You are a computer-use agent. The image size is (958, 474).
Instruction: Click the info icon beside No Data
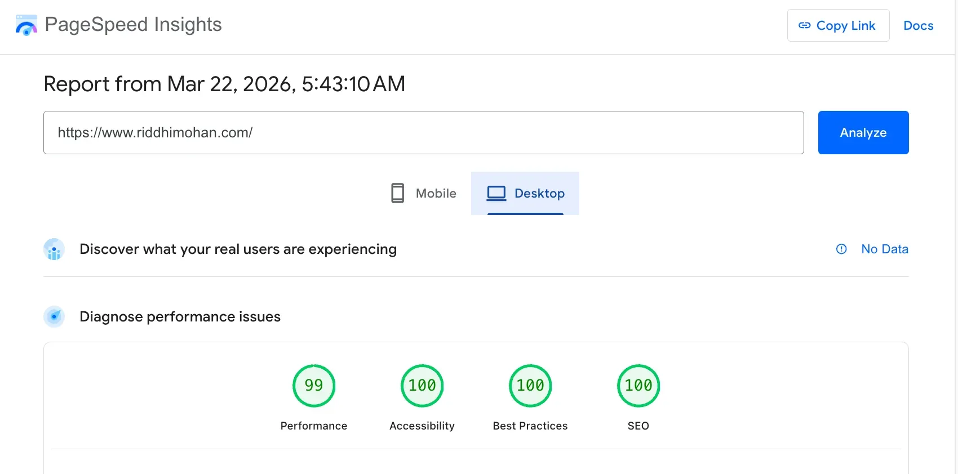point(841,249)
